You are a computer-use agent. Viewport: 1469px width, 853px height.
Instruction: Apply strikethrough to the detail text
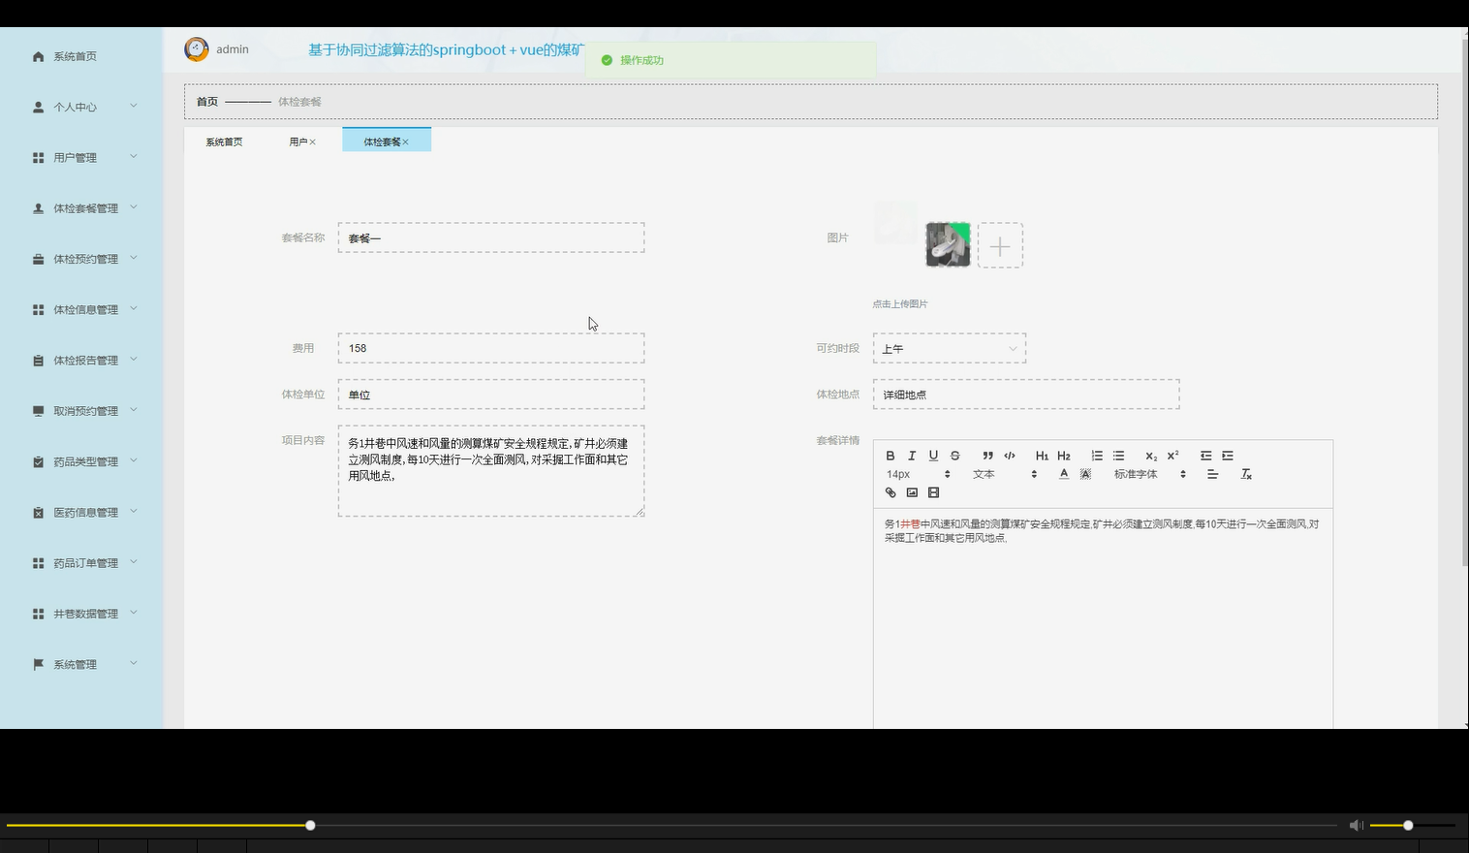(x=954, y=456)
